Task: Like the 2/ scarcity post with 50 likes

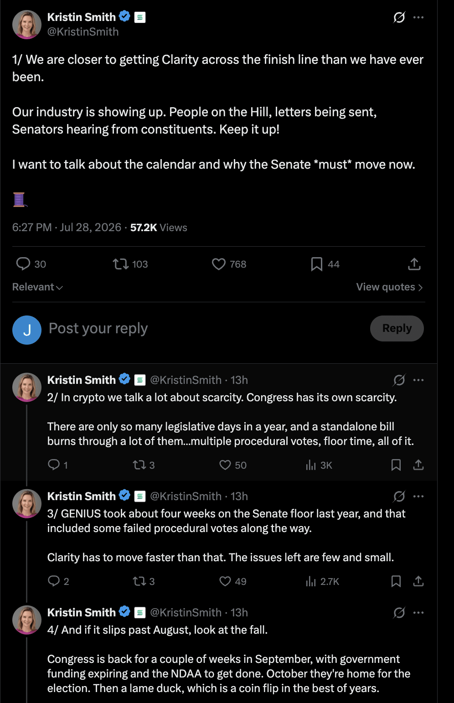Action: click(225, 465)
